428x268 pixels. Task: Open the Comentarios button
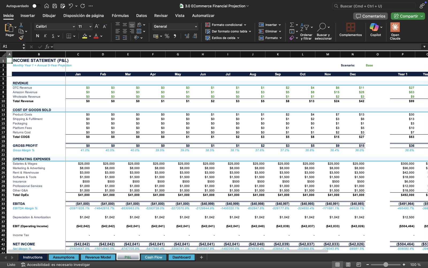click(371, 16)
